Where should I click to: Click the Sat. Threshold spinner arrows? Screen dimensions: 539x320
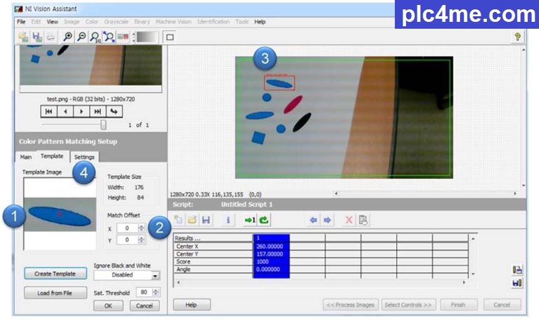point(157,292)
